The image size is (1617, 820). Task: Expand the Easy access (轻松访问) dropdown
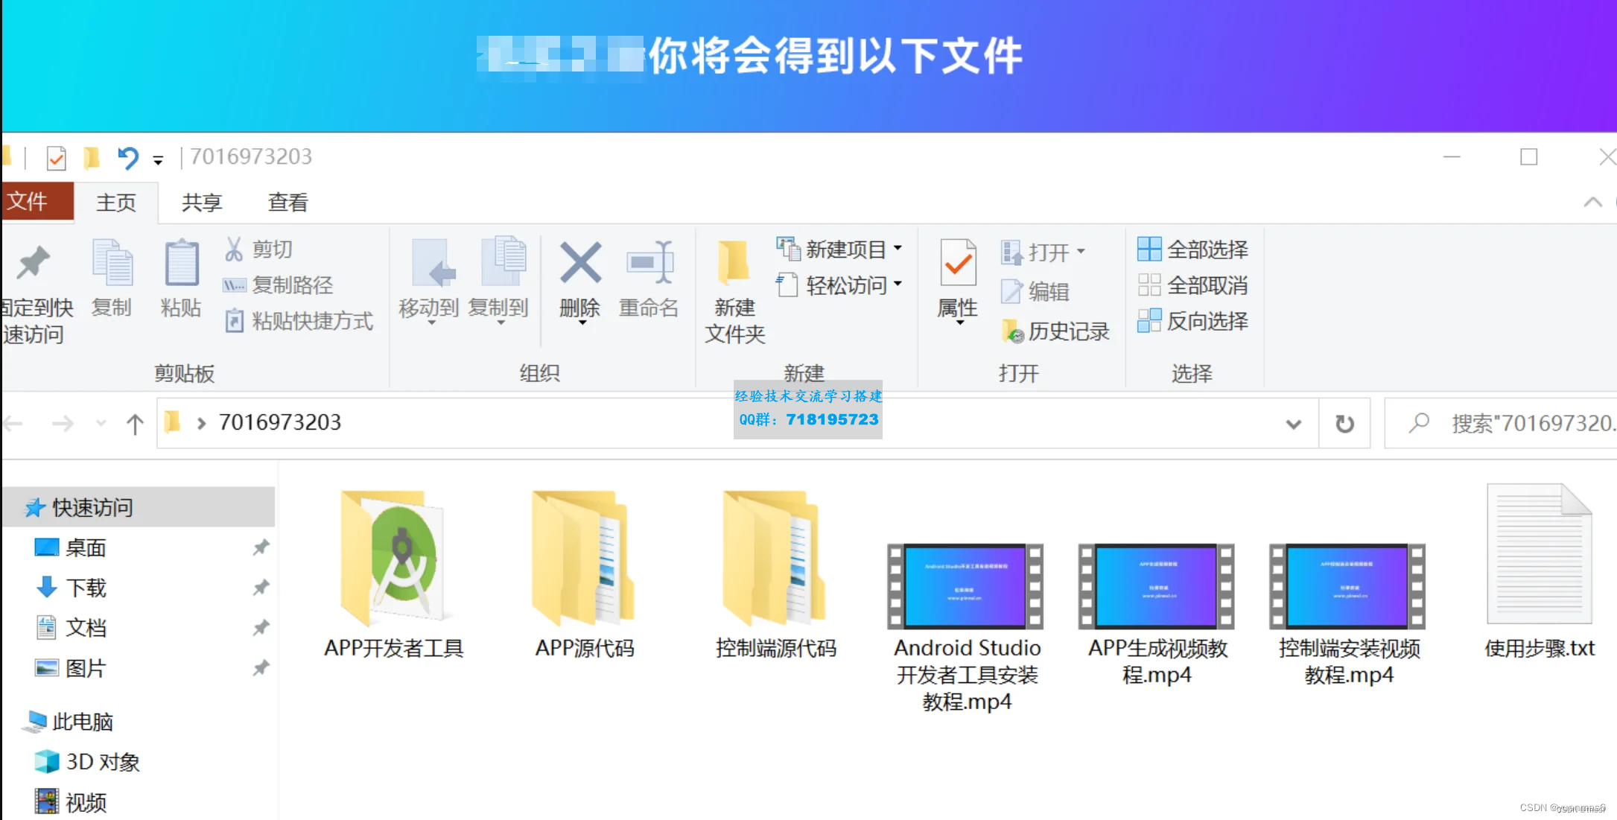pyautogui.click(x=898, y=284)
